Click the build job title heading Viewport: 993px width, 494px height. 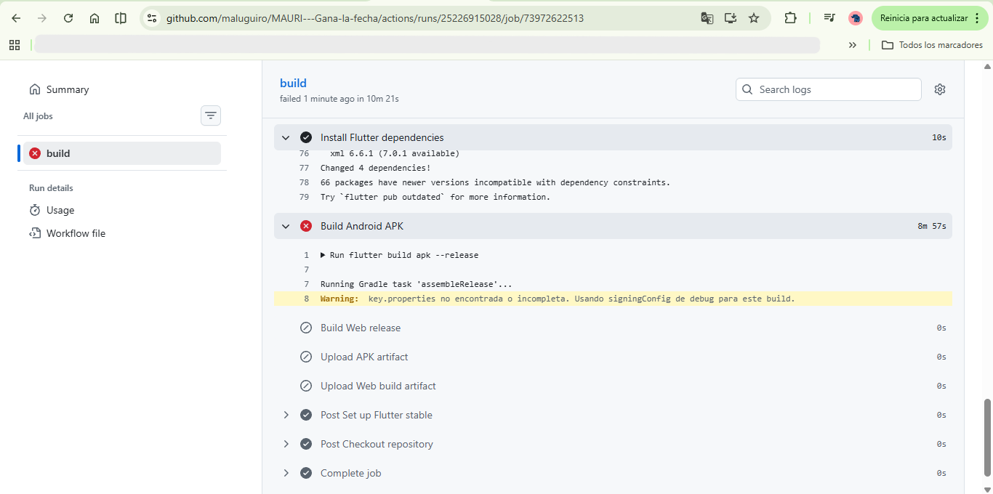(293, 83)
